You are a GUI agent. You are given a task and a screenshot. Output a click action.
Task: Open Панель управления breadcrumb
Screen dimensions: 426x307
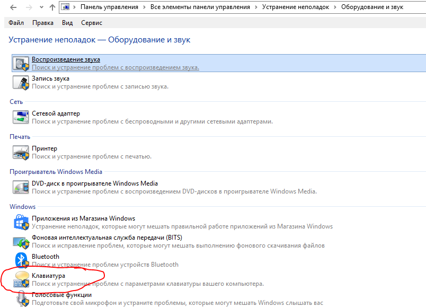pos(109,7)
